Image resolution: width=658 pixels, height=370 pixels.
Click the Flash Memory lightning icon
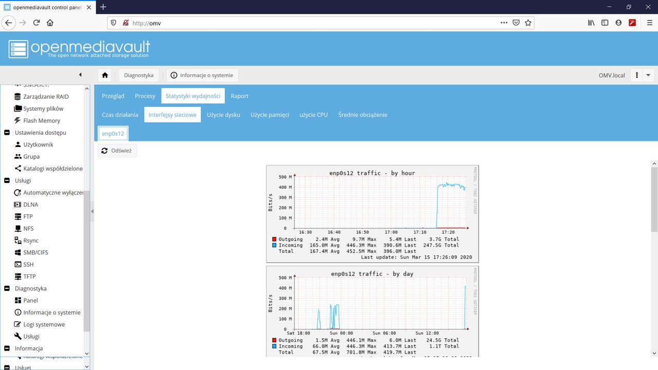tap(18, 120)
